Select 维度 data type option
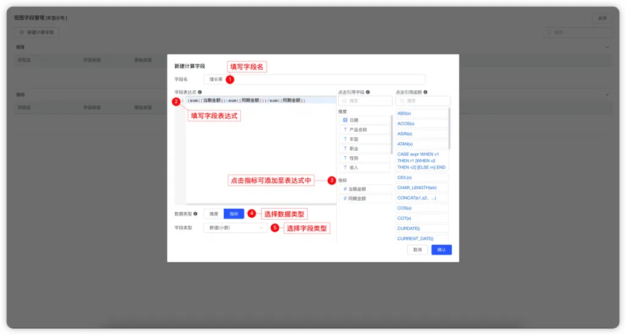Image resolution: width=626 pixels, height=335 pixels. pyautogui.click(x=214, y=214)
